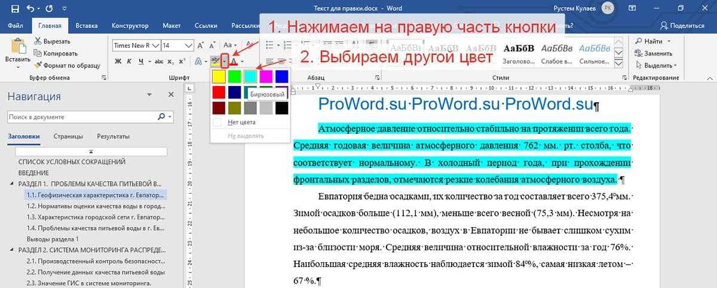Open the Aa change case menu

pos(230,45)
